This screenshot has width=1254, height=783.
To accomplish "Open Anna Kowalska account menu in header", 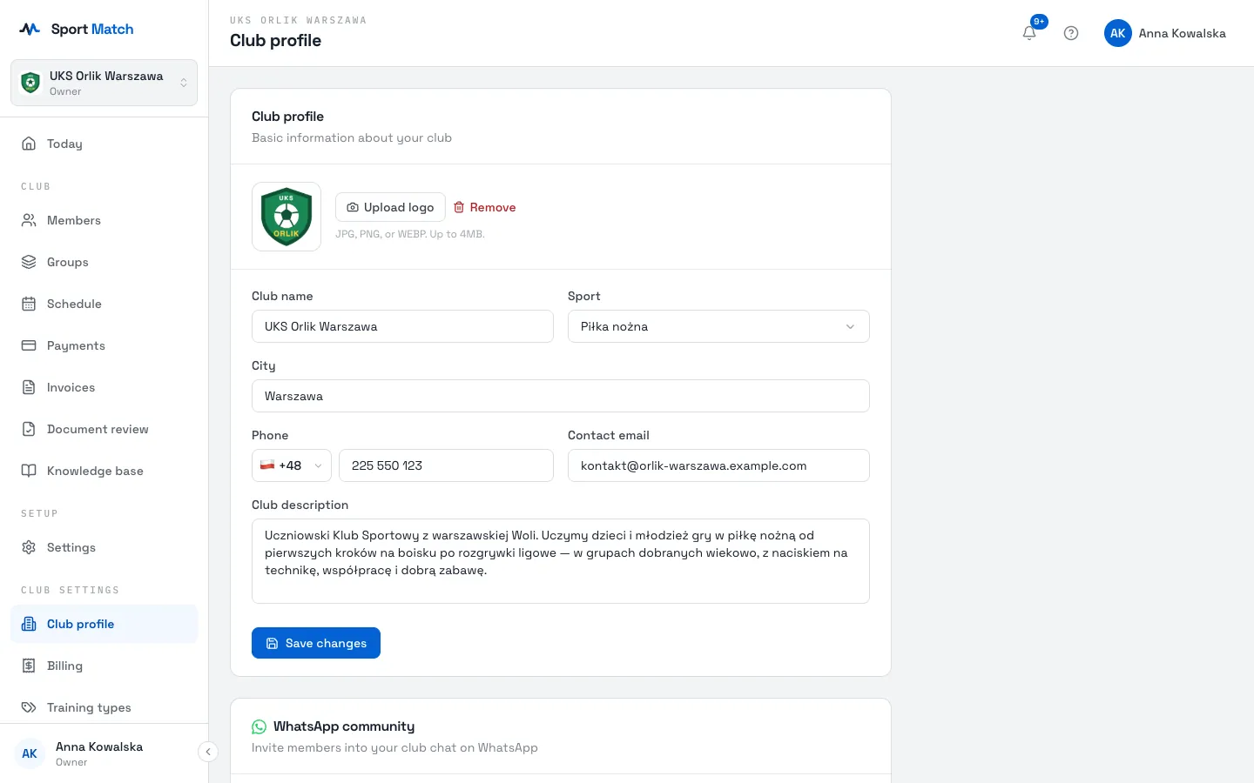I will pos(1165,33).
